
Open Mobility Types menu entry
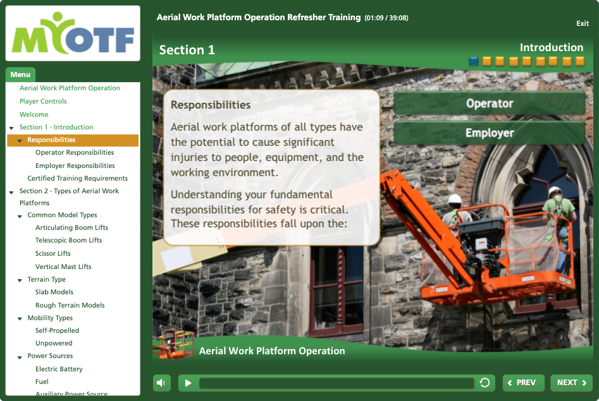point(50,318)
